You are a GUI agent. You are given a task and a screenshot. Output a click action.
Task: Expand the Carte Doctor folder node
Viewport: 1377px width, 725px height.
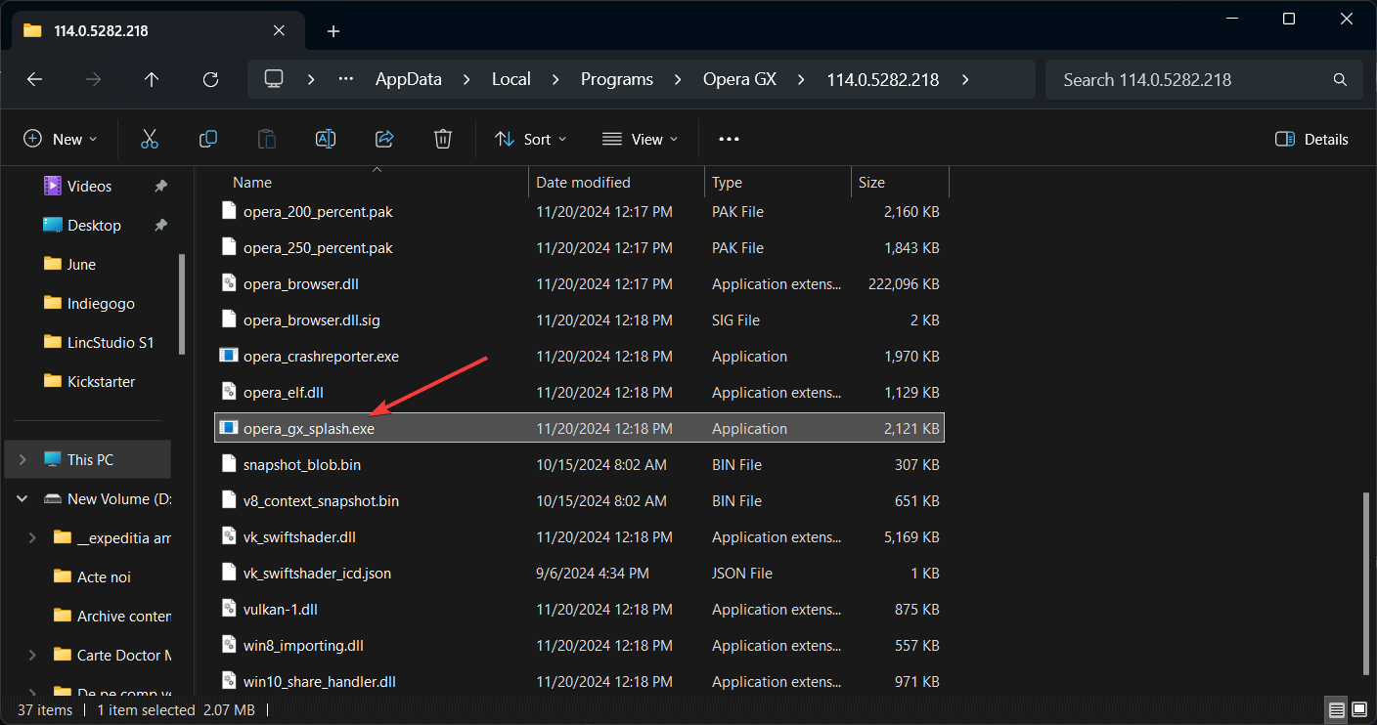coord(32,655)
